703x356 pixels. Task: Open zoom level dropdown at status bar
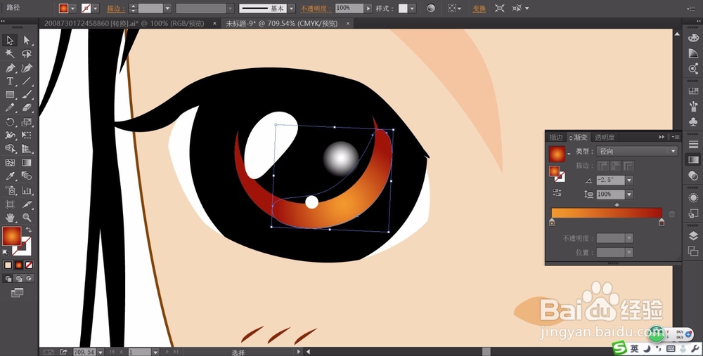coord(101,352)
